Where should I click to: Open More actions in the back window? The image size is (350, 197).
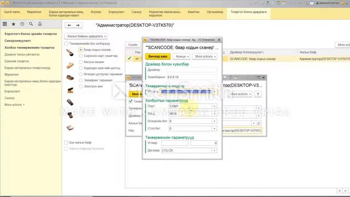240,94
